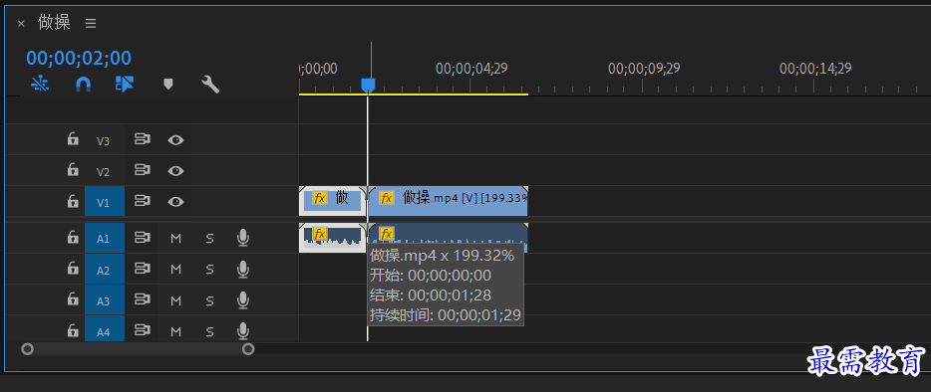This screenshot has height=392, width=931.
Task: Toggle sync lock on track A1
Action: coord(142,238)
